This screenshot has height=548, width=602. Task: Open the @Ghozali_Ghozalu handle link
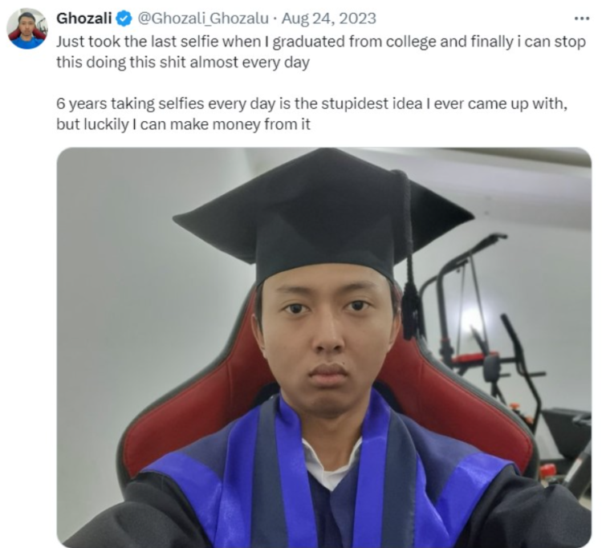click(x=203, y=18)
